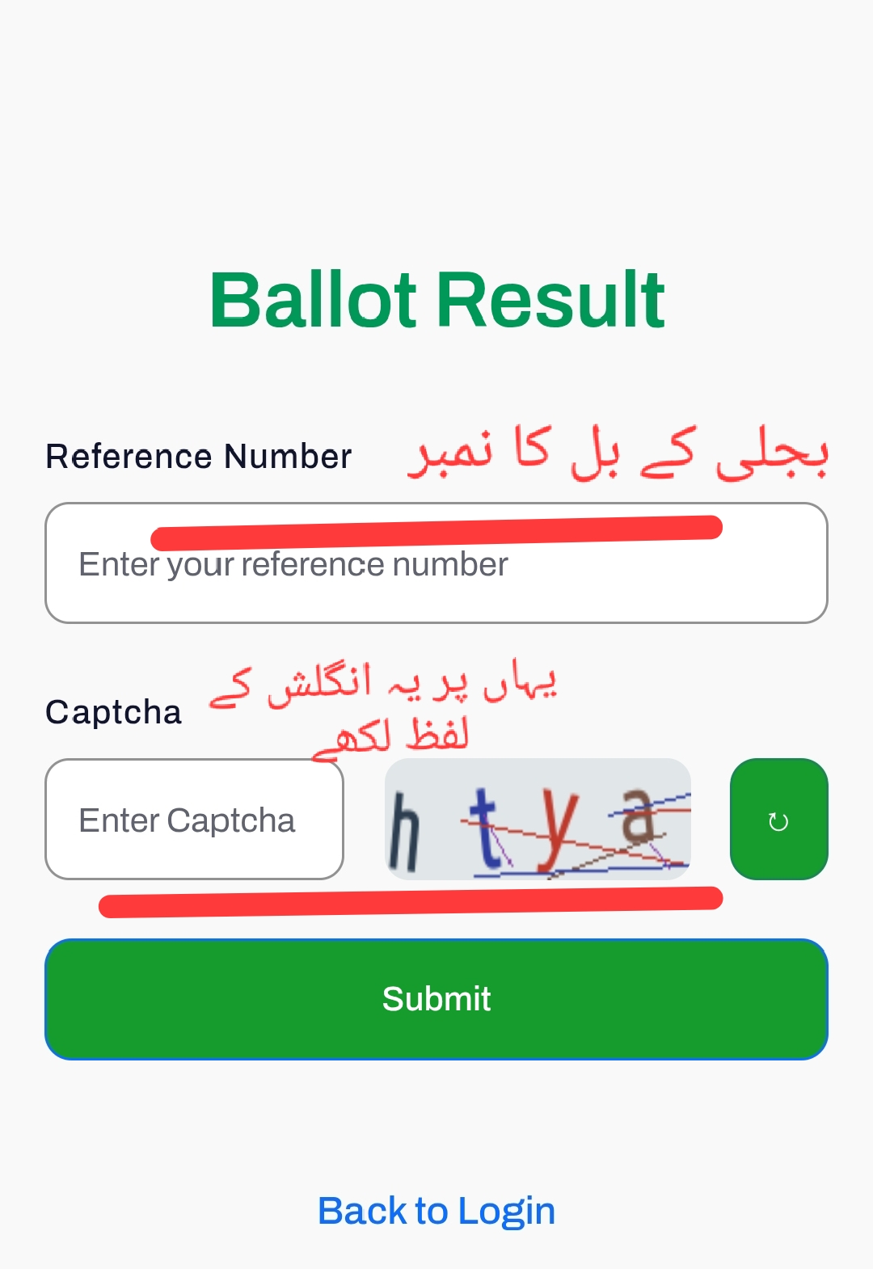The width and height of the screenshot is (873, 1269).
Task: Refresh the captcha with the green reload icon
Action: click(778, 820)
